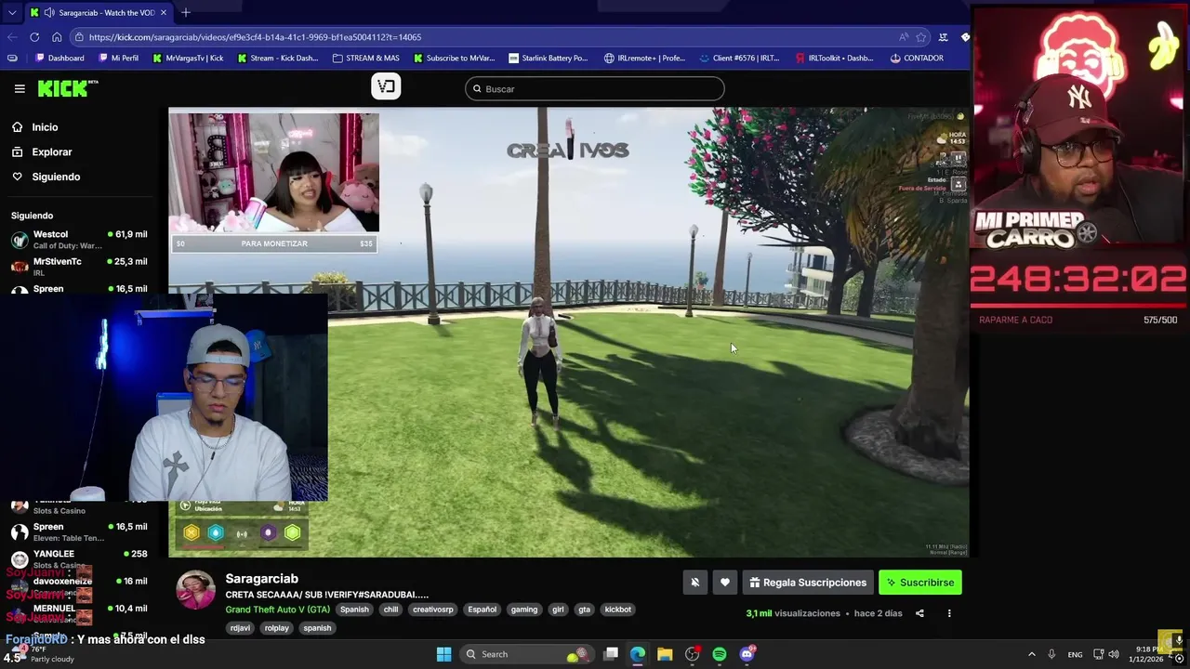Open IRLToolkit Dashboard bookmark
This screenshot has width=1190, height=669.
[x=834, y=58]
